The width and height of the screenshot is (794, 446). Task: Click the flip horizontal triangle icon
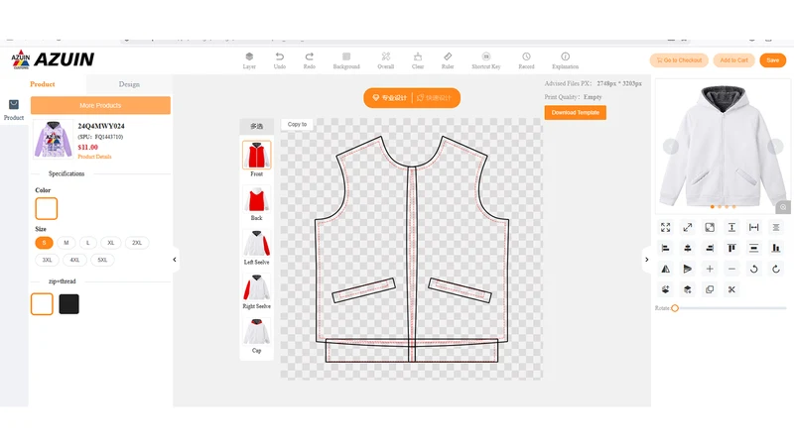click(x=665, y=269)
